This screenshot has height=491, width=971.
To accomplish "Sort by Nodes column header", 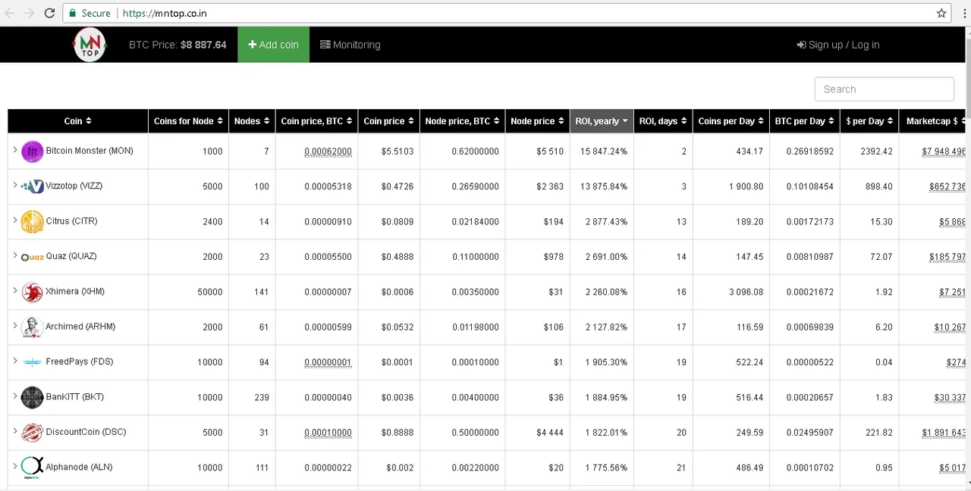I will click(x=252, y=121).
